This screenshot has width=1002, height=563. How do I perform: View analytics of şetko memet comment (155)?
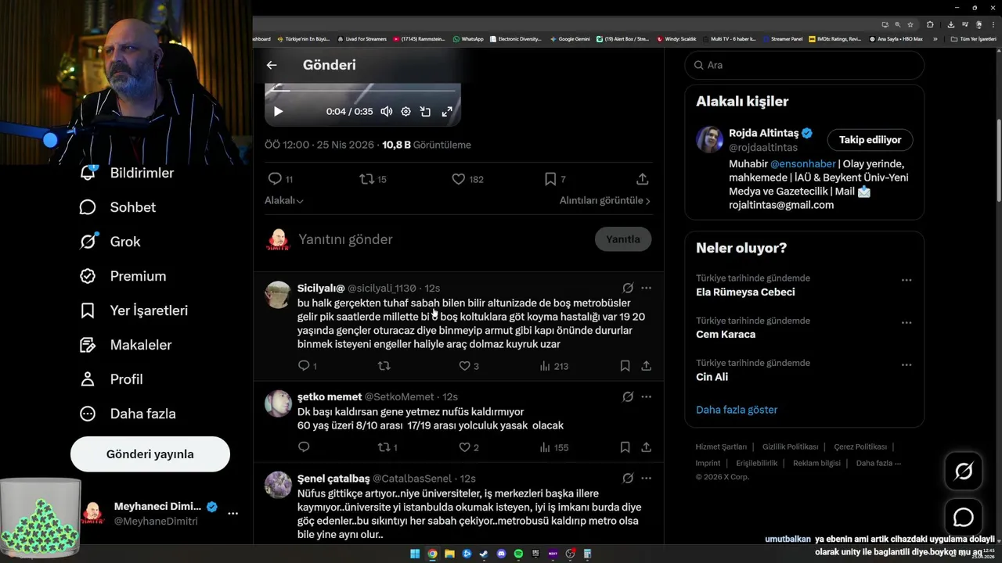pyautogui.click(x=553, y=447)
